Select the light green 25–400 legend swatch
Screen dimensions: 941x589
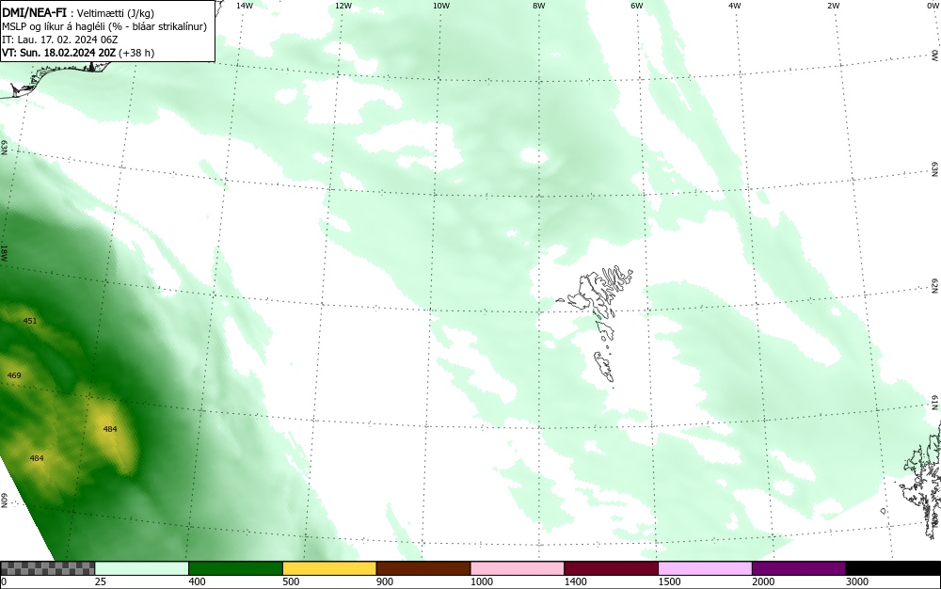(x=142, y=568)
